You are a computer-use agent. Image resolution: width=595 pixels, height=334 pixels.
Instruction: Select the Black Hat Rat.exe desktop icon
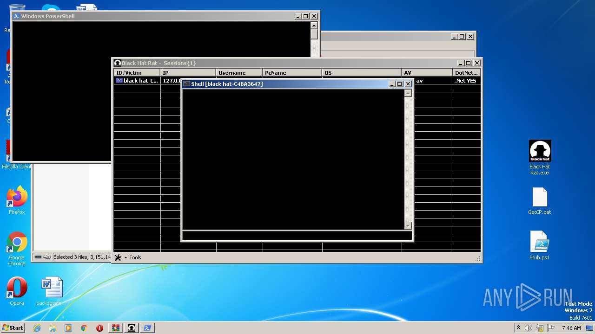pyautogui.click(x=540, y=158)
